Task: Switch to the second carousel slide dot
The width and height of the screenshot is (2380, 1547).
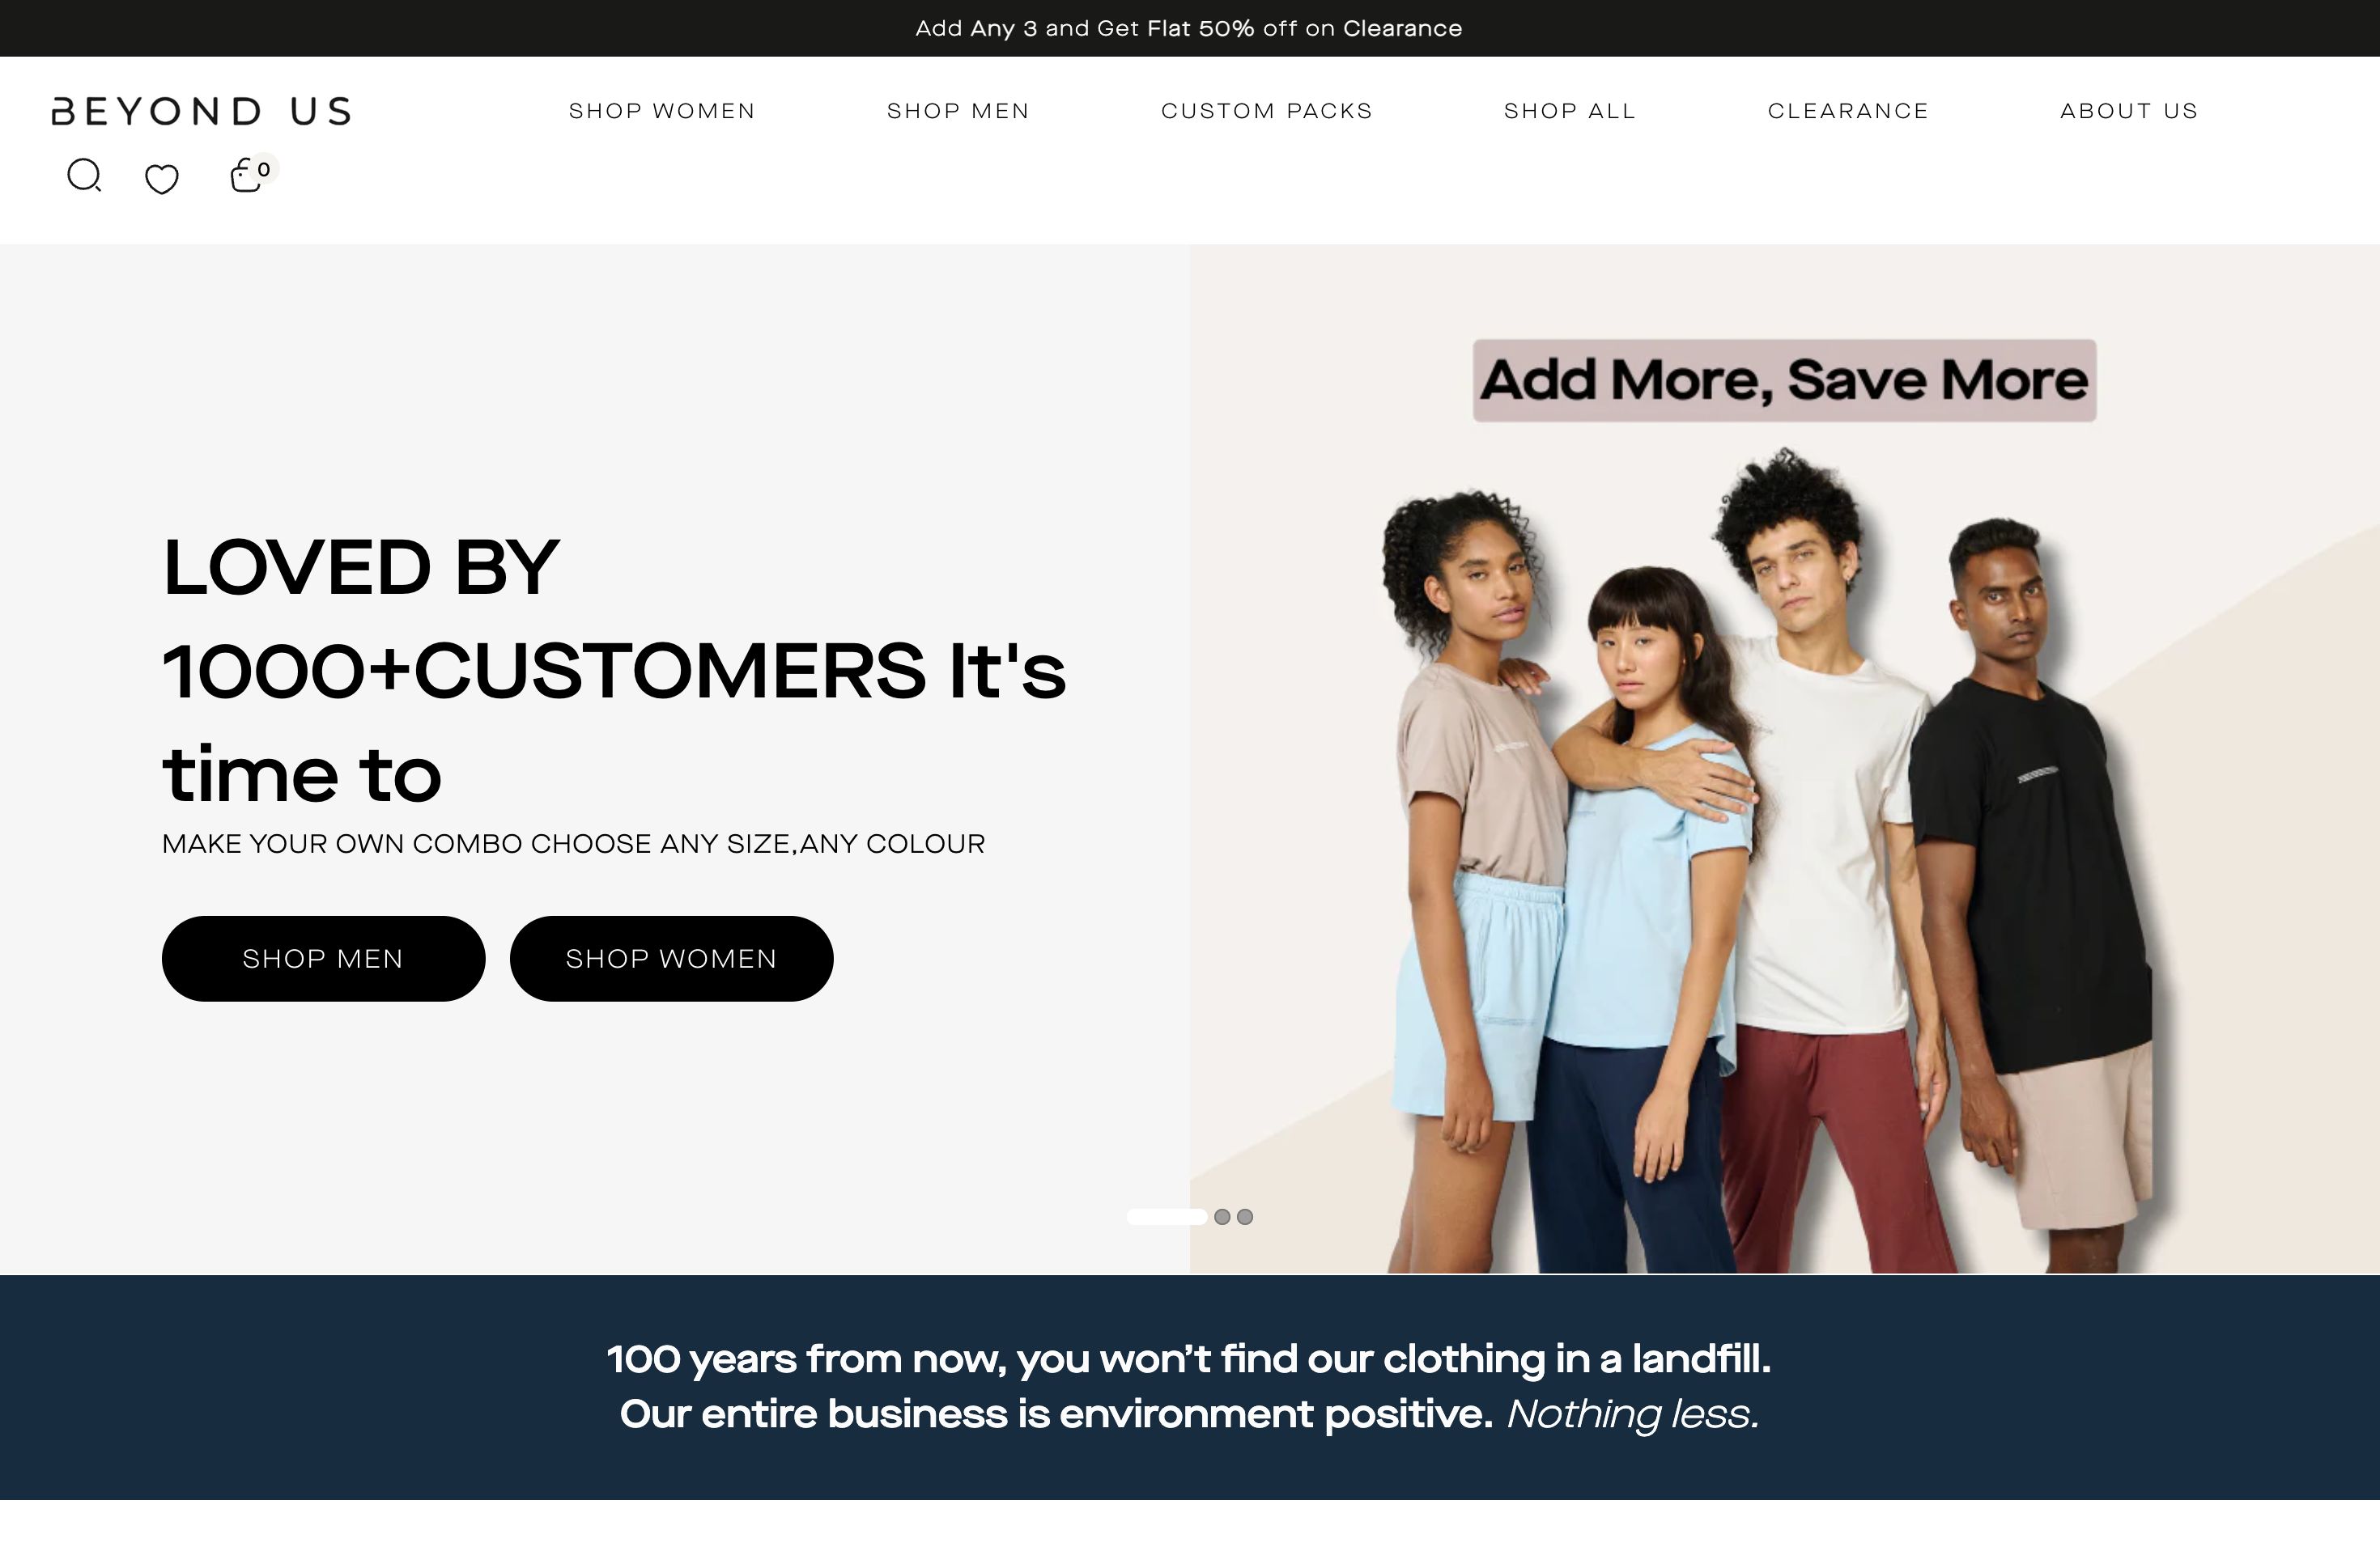Action: coord(1222,1216)
